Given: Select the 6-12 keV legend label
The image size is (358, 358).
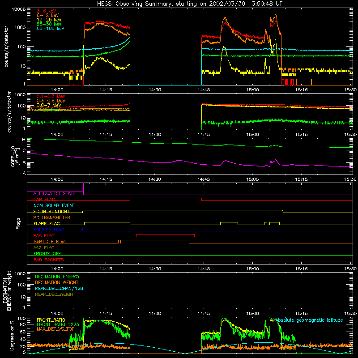Looking at the screenshot, I should pos(48,15).
